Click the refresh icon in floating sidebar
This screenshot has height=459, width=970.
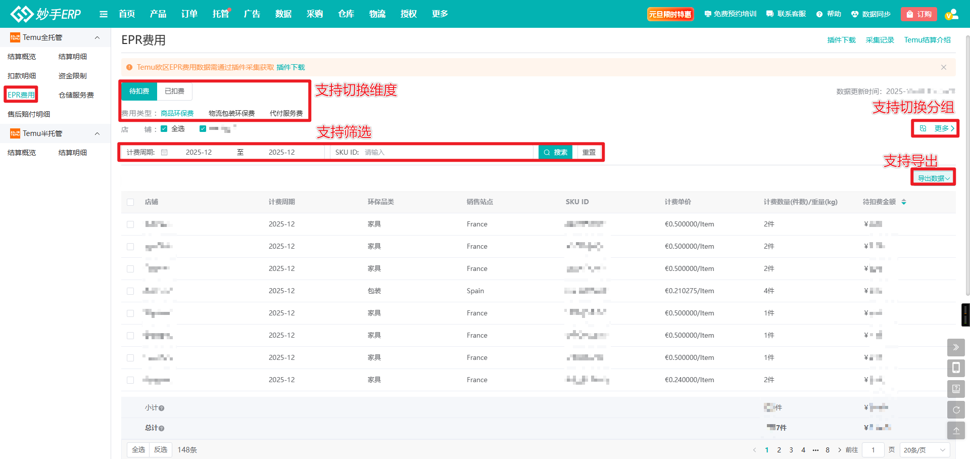[956, 410]
